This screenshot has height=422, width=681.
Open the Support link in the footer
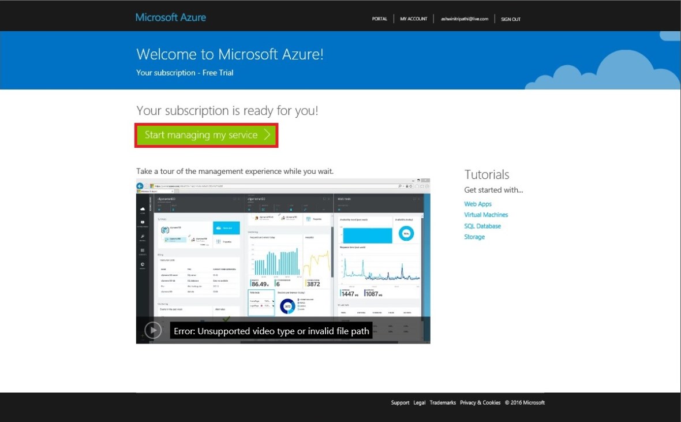pos(400,402)
